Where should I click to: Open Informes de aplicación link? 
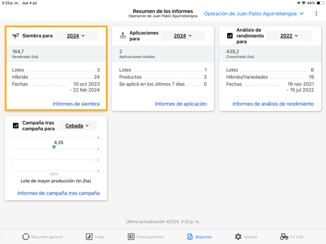click(181, 104)
